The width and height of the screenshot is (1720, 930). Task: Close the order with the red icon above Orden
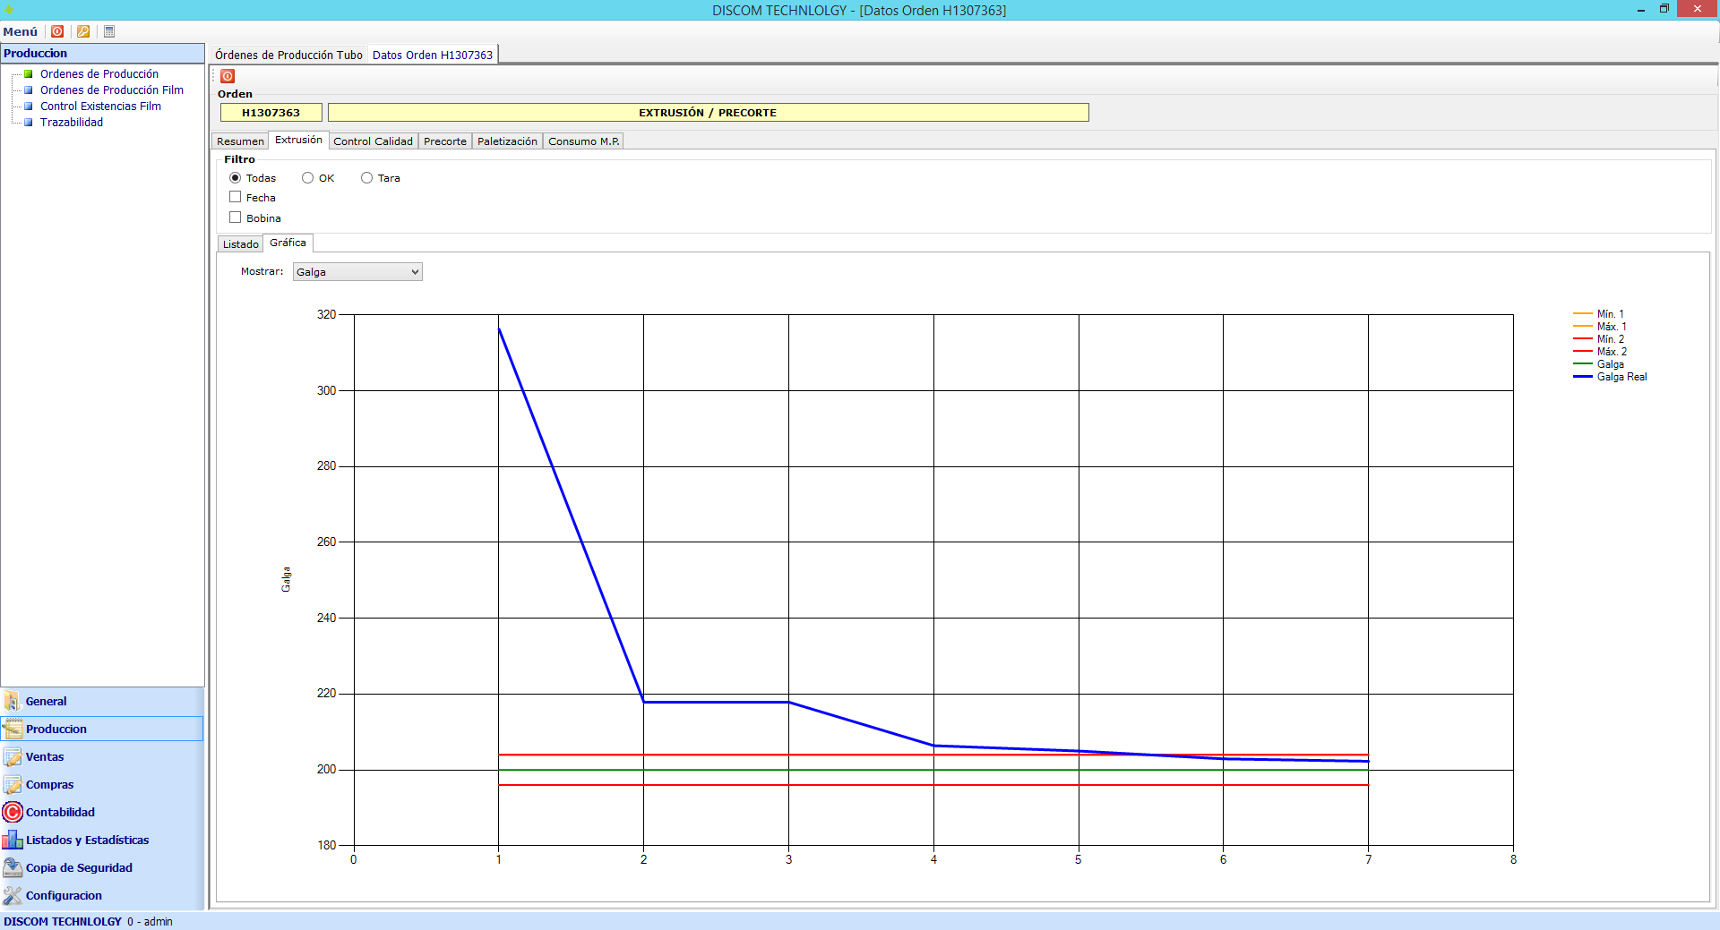coord(228,76)
